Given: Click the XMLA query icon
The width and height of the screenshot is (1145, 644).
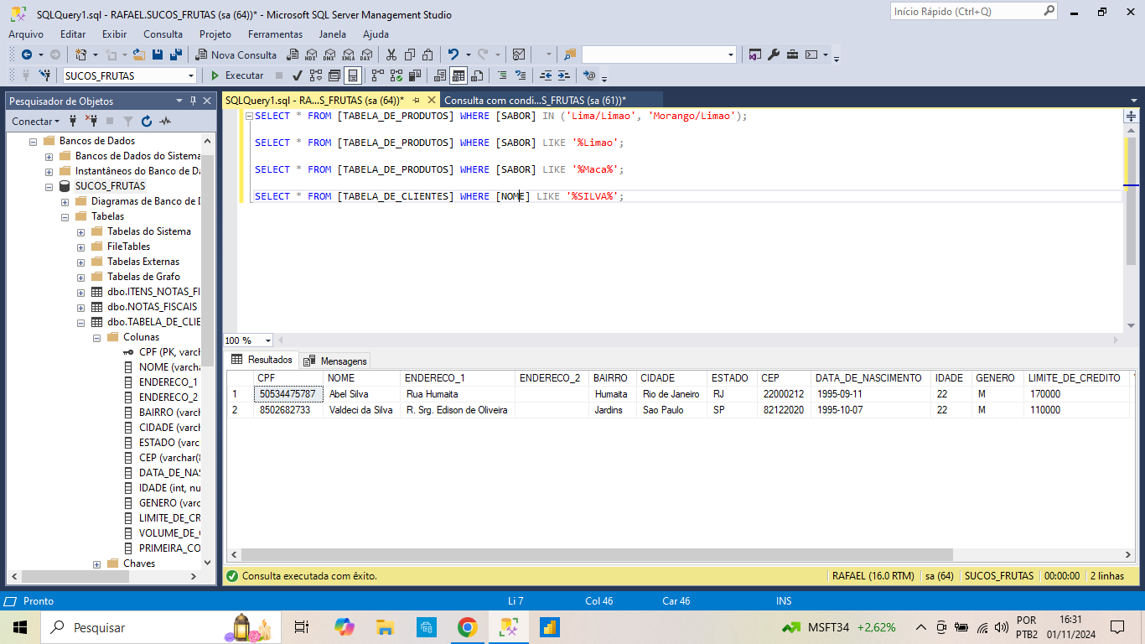Looking at the screenshot, I should point(348,55).
